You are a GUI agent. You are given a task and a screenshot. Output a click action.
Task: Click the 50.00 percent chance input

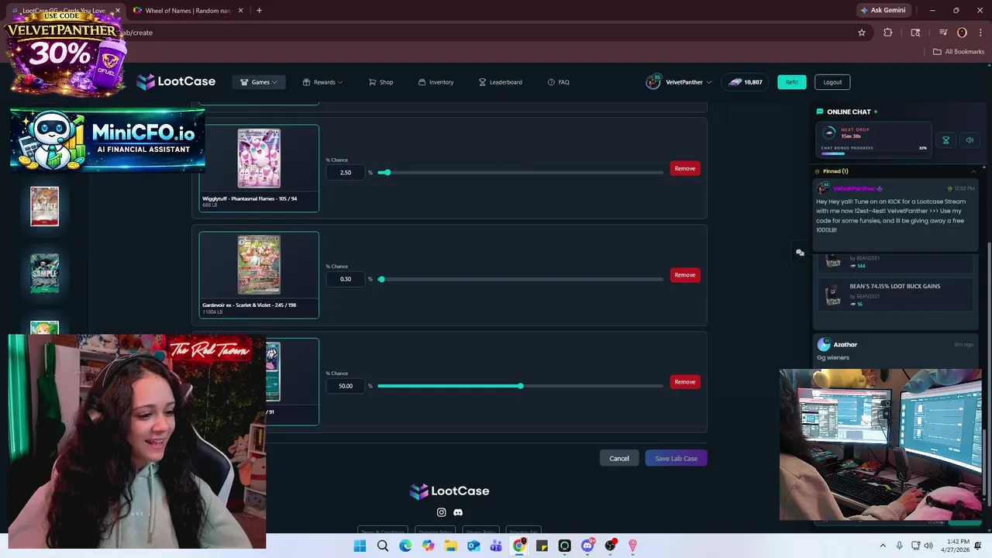tap(346, 386)
